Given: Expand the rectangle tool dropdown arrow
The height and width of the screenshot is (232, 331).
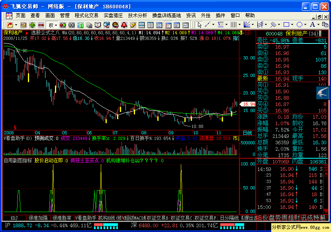Looking at the screenshot, I should (x=292, y=25).
